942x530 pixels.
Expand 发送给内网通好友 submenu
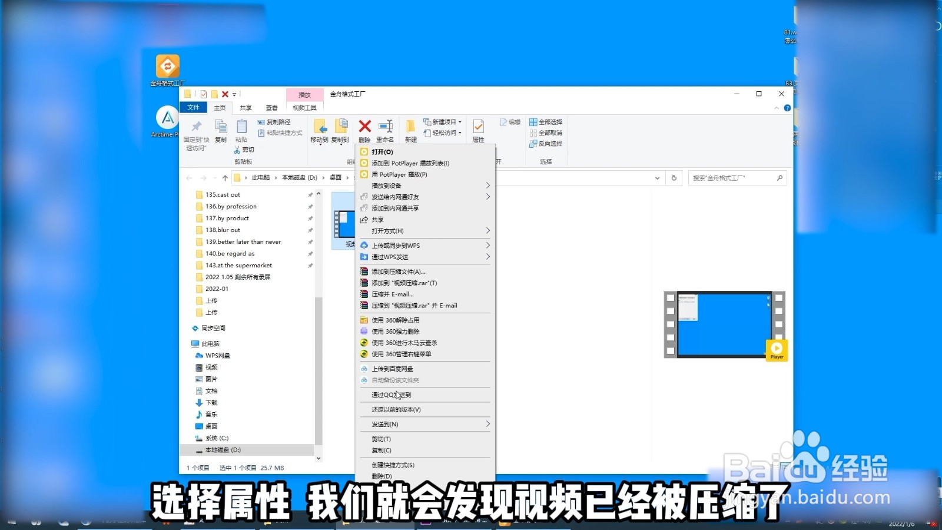(x=424, y=197)
